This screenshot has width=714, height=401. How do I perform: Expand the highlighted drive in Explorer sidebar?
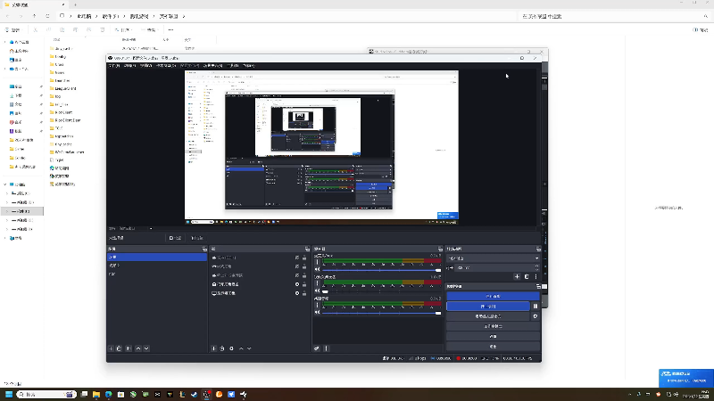click(7, 211)
